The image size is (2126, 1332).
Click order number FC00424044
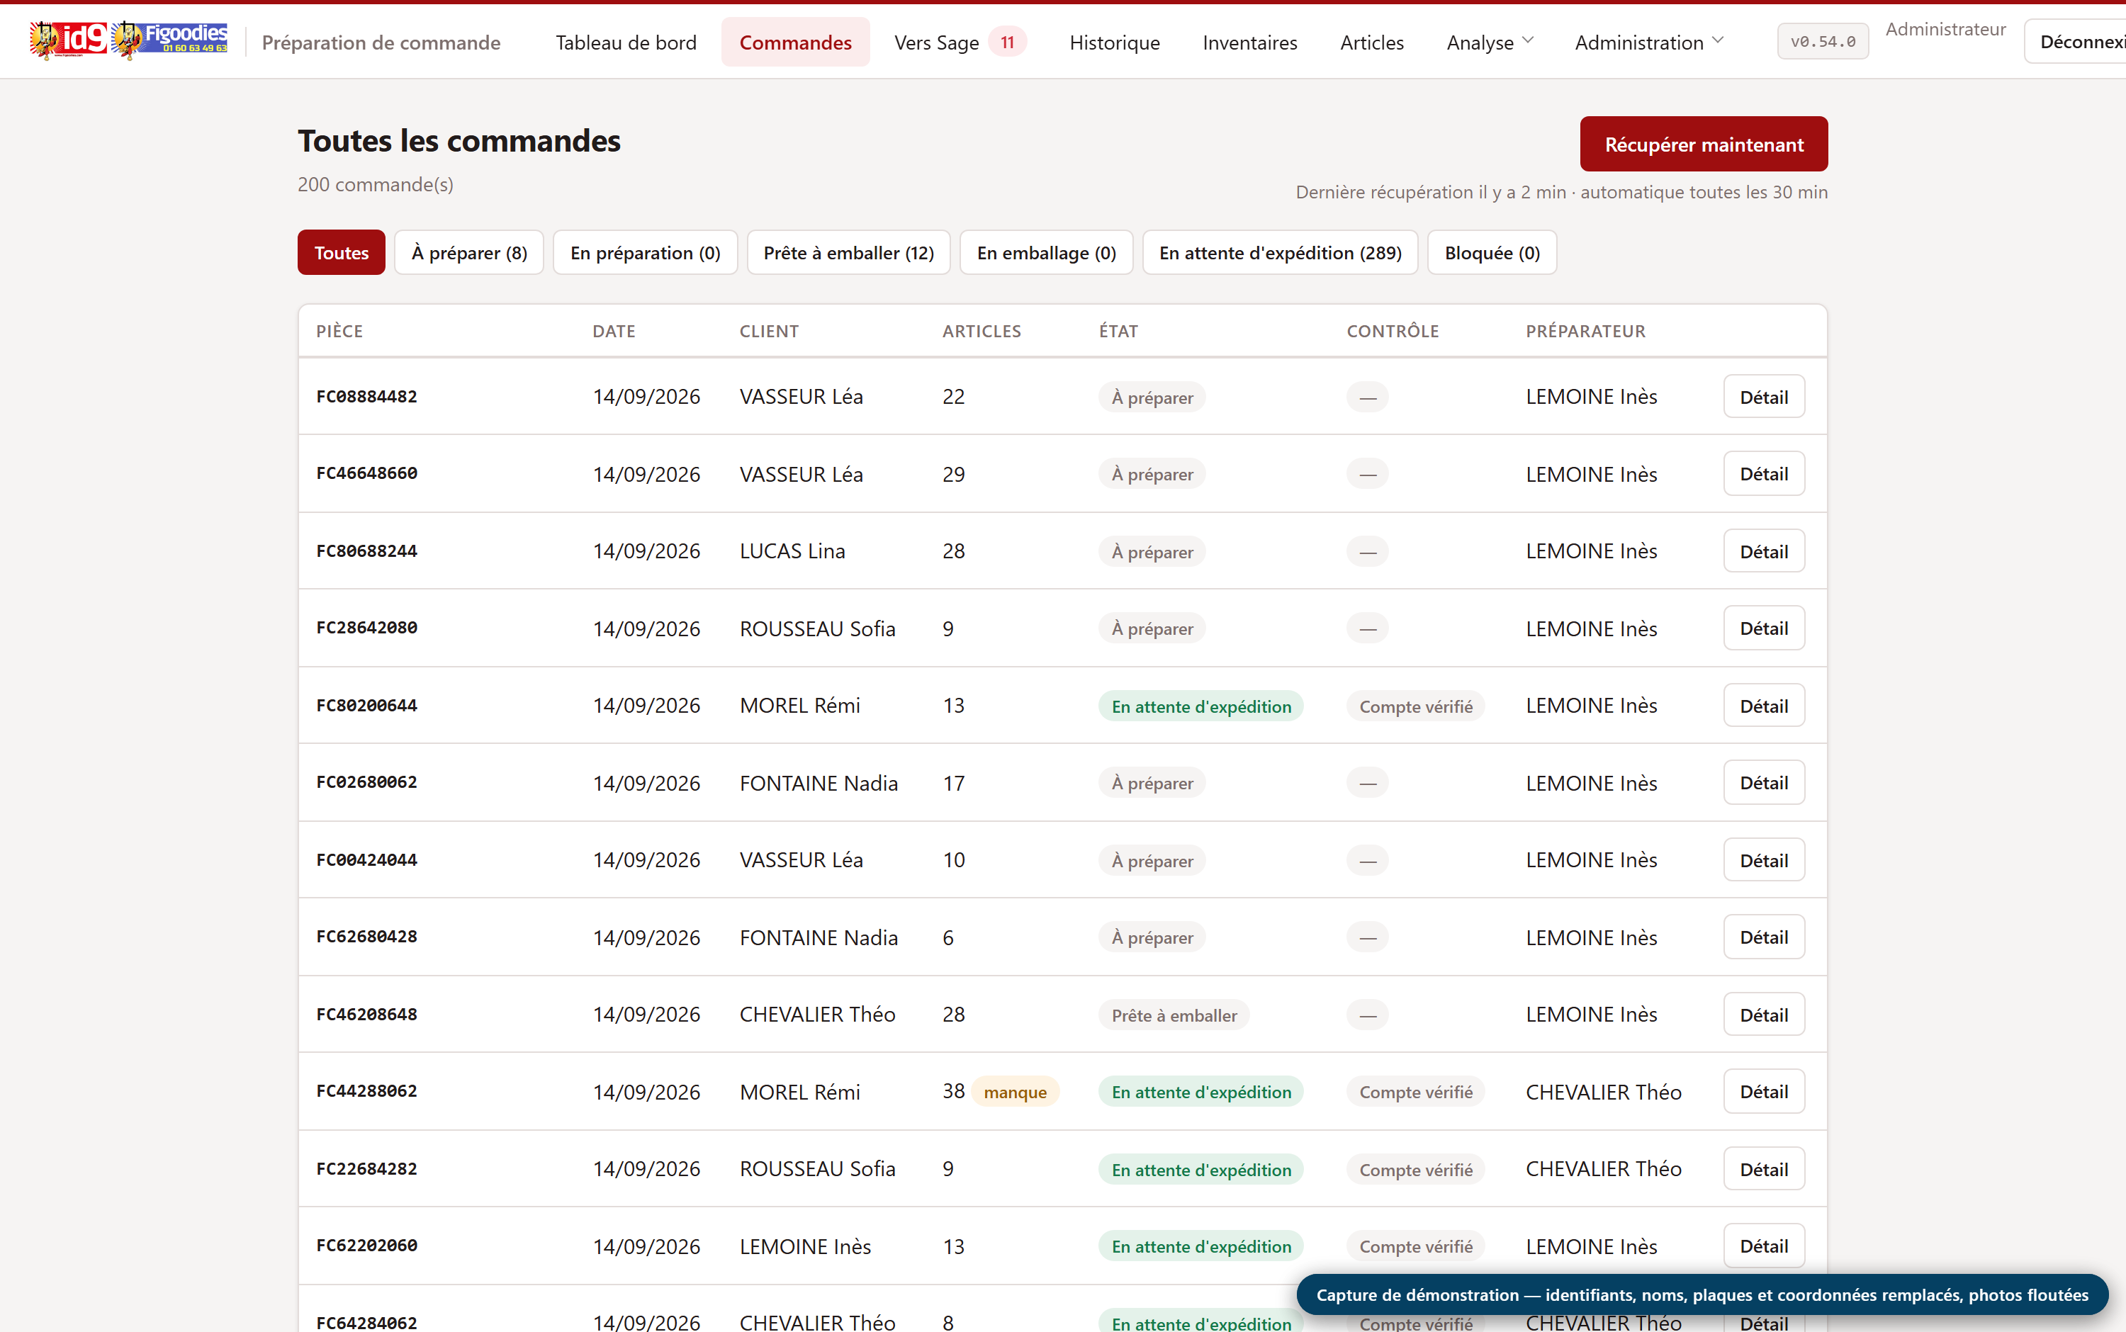tap(366, 860)
